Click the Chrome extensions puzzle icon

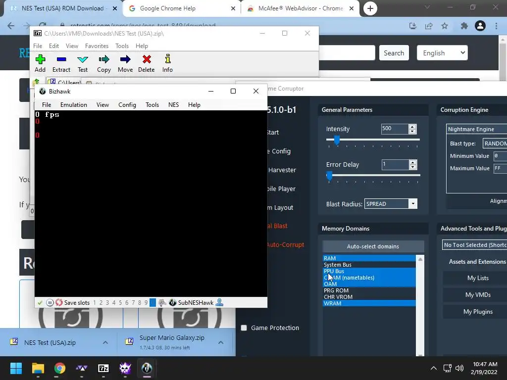[464, 26]
